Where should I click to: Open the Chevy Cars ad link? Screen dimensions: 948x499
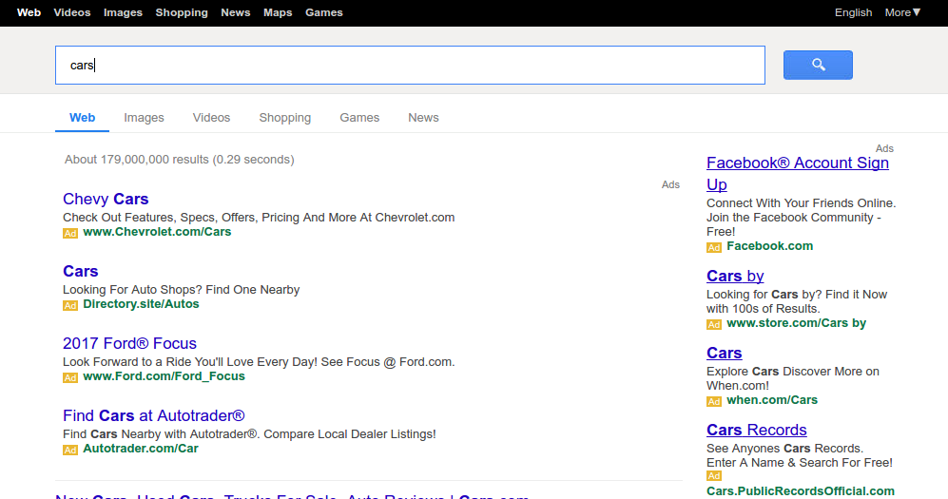(x=106, y=199)
